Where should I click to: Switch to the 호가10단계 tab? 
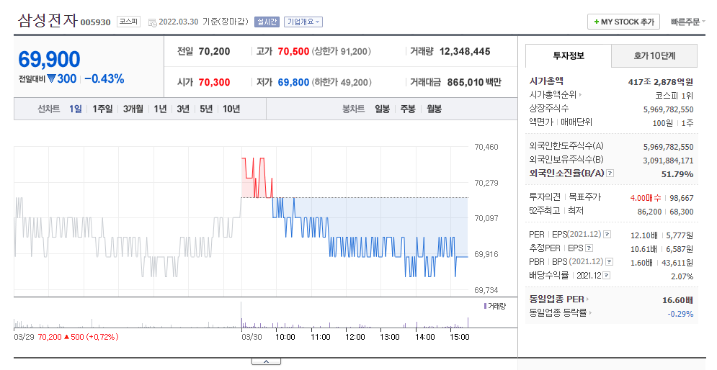click(654, 55)
